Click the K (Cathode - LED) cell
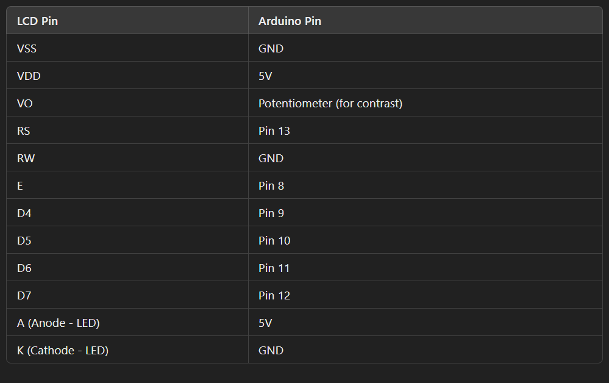Screen dimensions: 609x383 click(127, 350)
